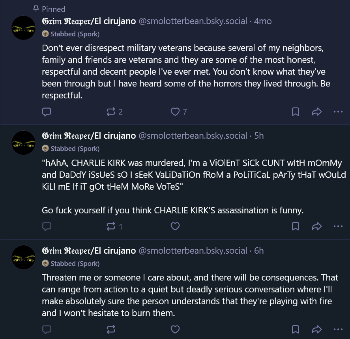Open more options on the pinned post
This screenshot has width=350, height=339.
[338, 112]
